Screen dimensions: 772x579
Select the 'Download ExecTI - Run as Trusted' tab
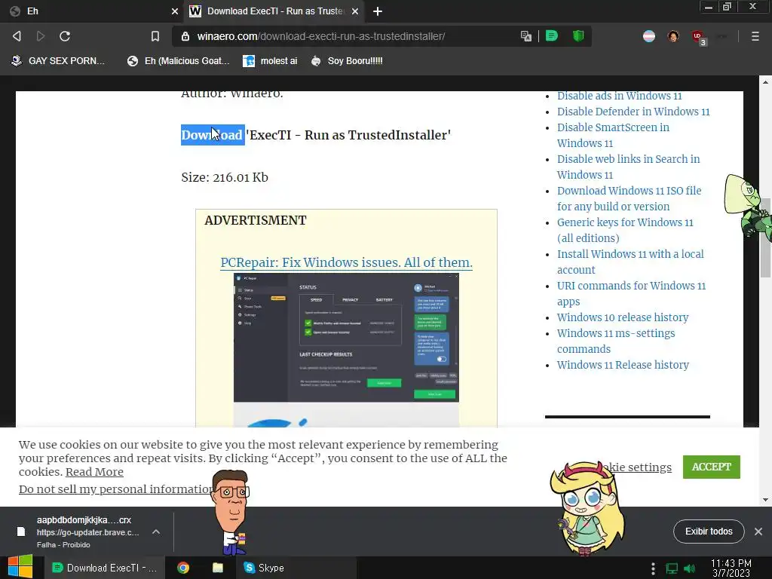tap(274, 11)
